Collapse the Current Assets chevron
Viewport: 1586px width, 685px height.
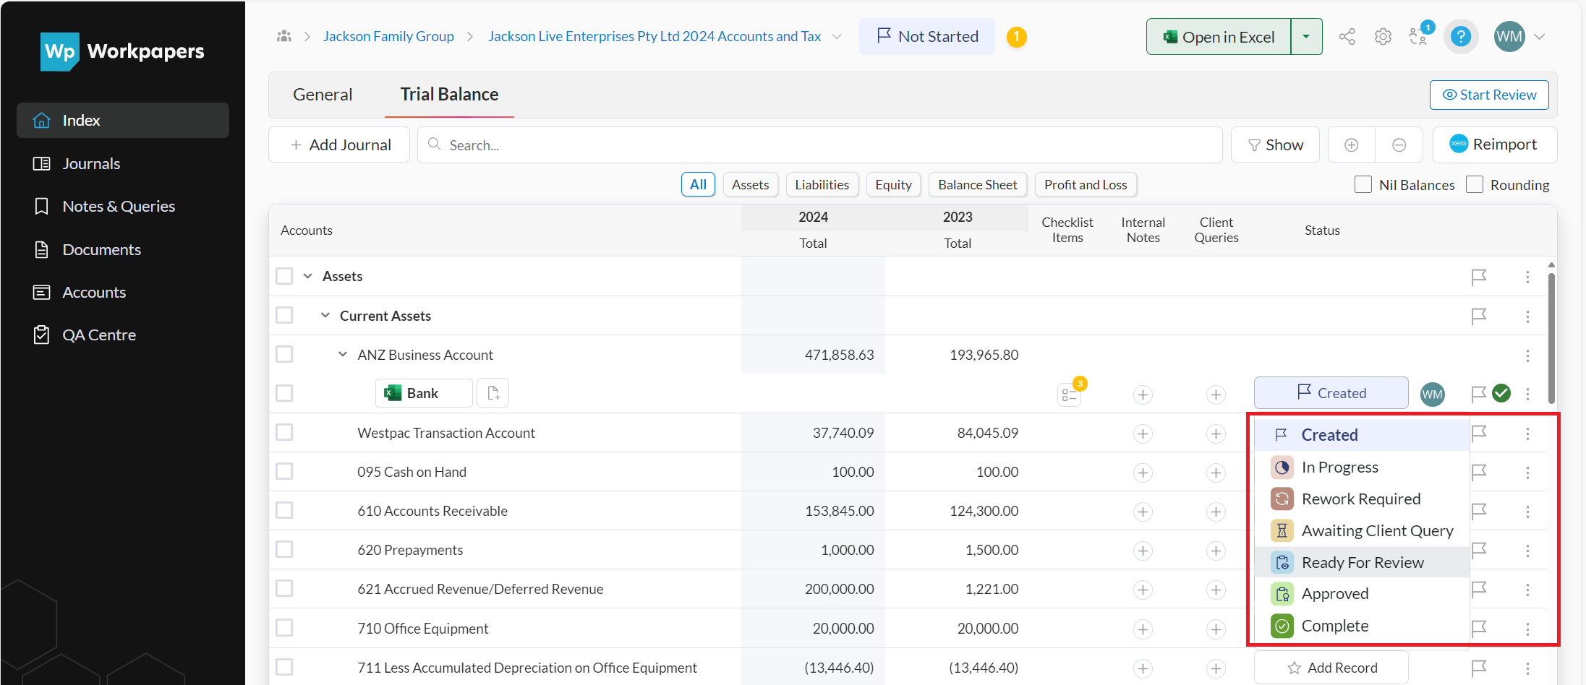[325, 315]
